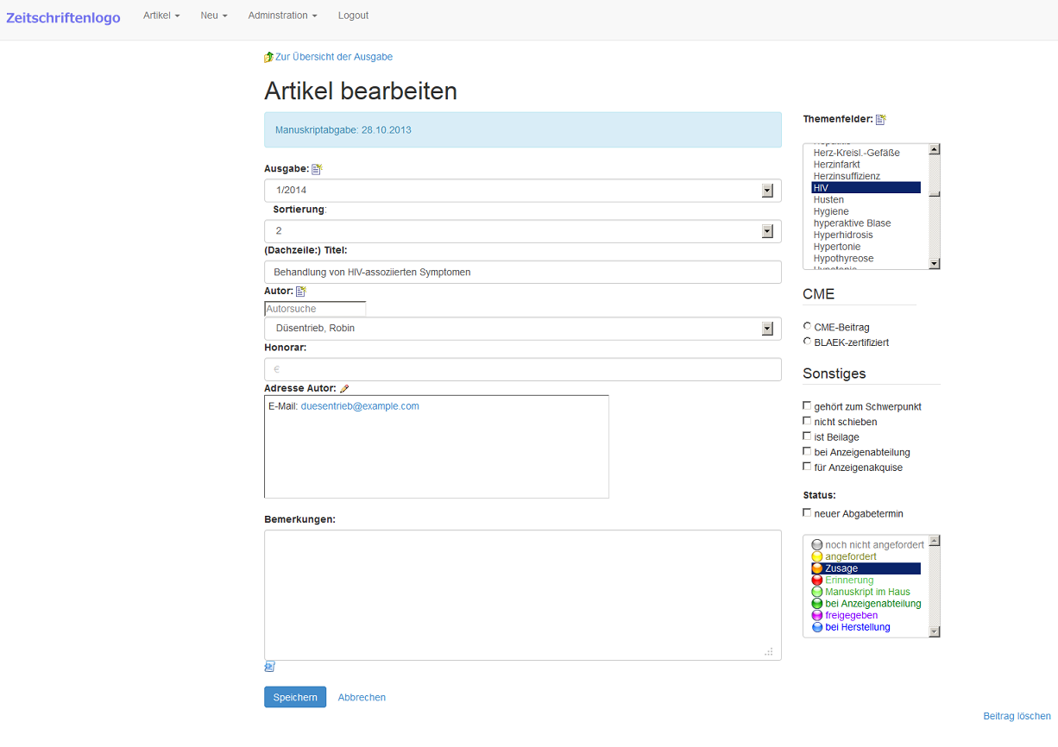Expand the Sortierung dropdown
Image resolution: width=1058 pixels, height=747 pixels.
click(522, 231)
